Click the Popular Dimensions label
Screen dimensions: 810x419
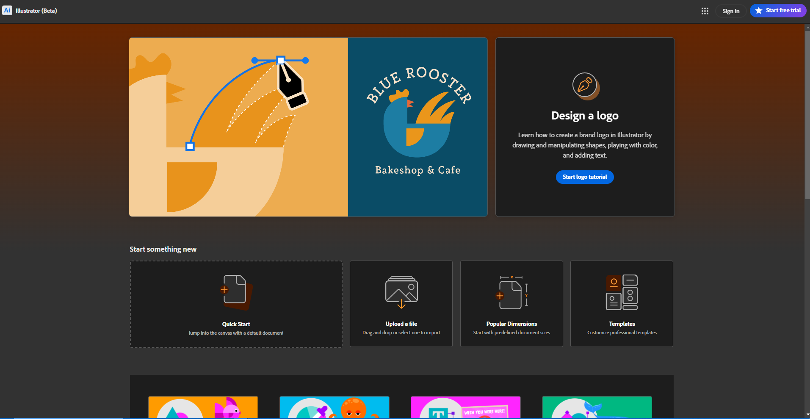coord(511,324)
